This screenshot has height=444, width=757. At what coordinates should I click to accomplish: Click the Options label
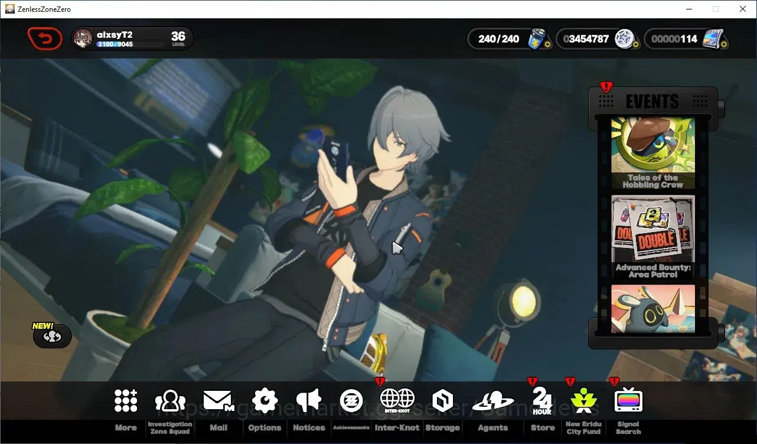[265, 427]
